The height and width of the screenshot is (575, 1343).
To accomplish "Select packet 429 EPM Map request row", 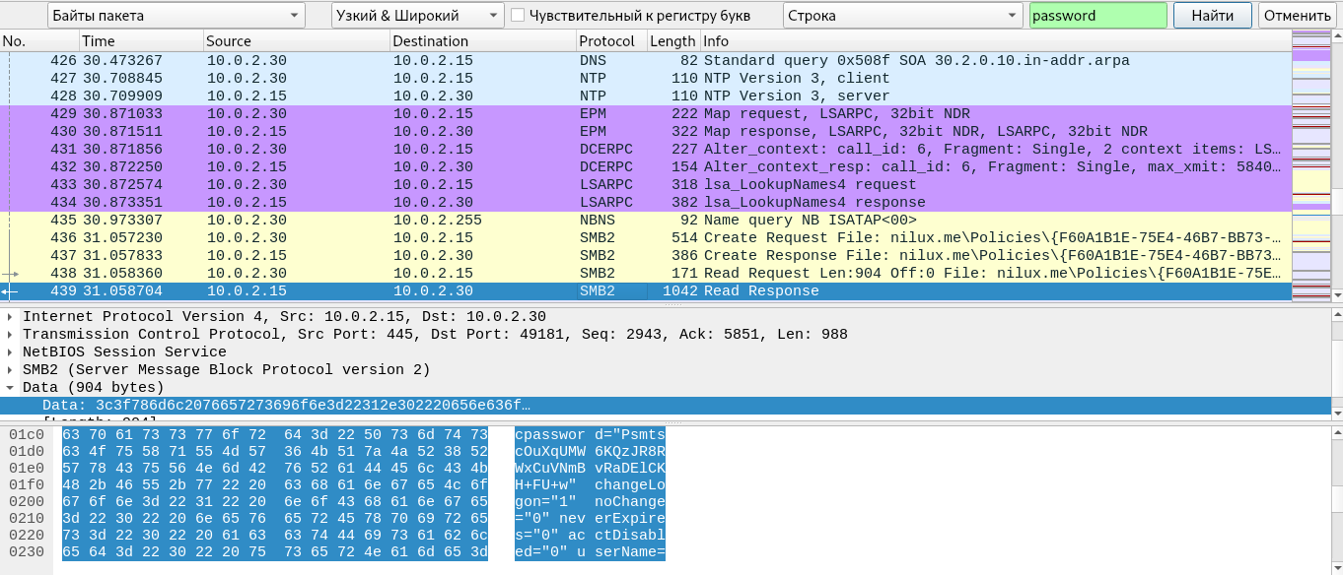I will [x=646, y=114].
